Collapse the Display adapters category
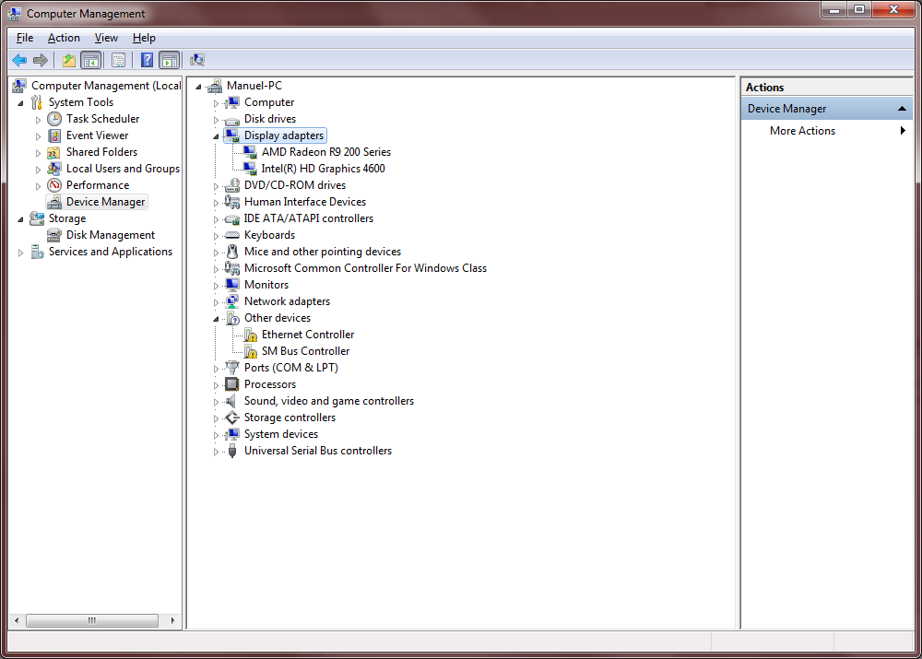The width and height of the screenshot is (922, 659). point(217,136)
